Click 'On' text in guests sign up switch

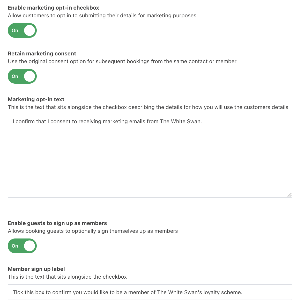click(x=15, y=246)
